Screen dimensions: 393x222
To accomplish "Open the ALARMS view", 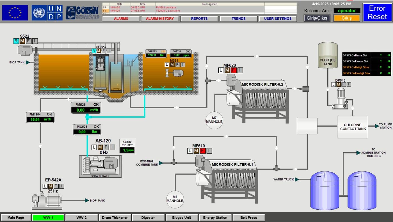I will (x=121, y=19).
